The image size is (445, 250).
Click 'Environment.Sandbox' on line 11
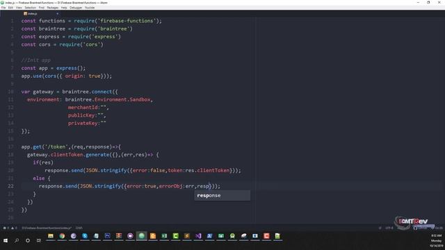[122, 99]
